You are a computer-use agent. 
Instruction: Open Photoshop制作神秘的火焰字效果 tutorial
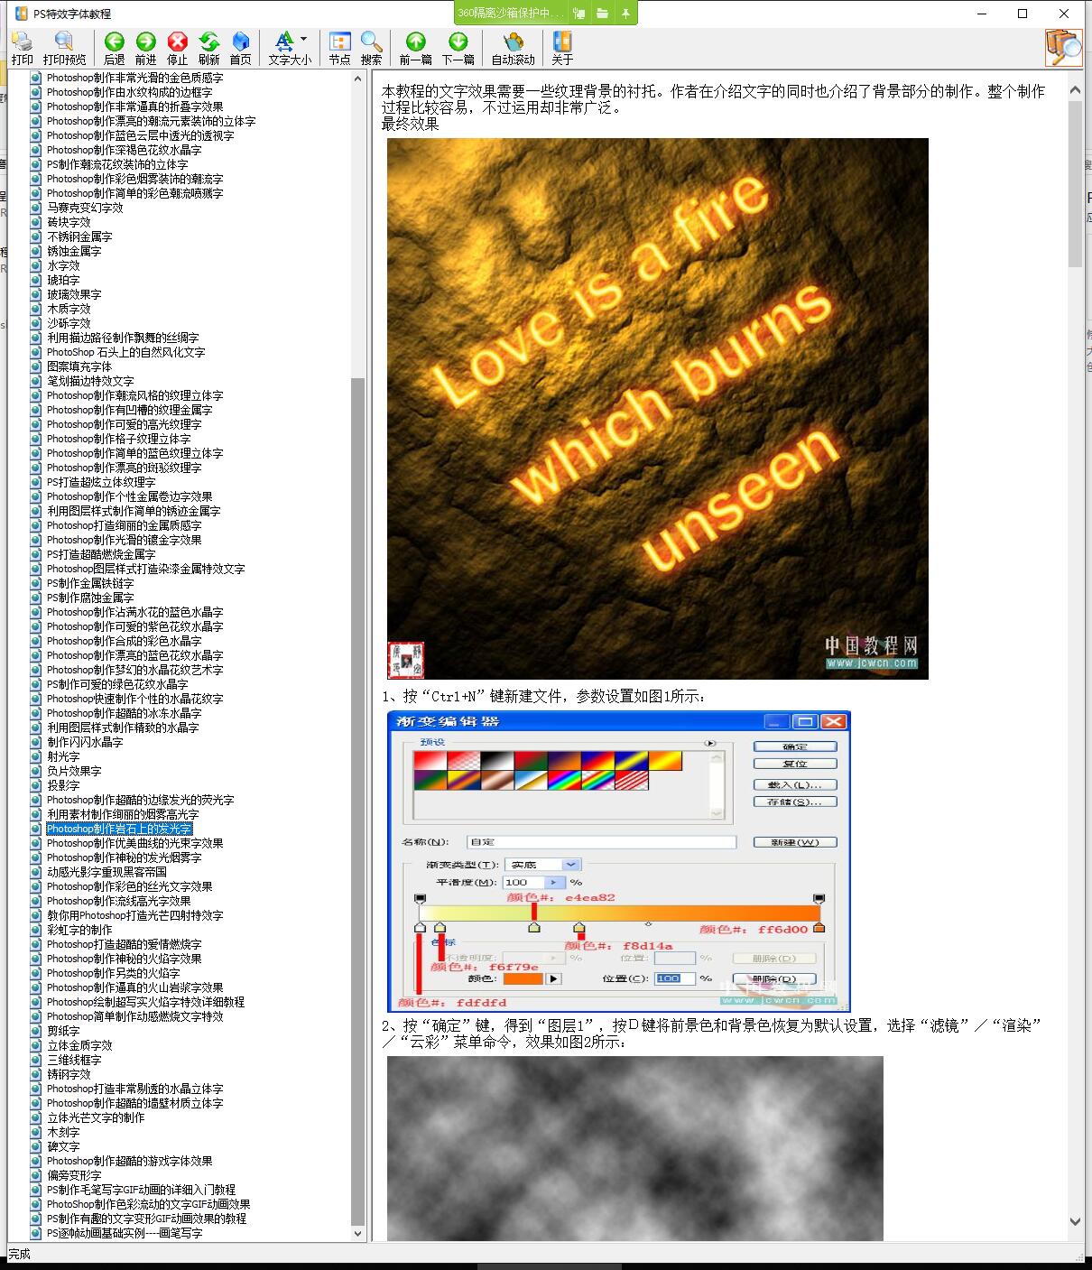124,959
